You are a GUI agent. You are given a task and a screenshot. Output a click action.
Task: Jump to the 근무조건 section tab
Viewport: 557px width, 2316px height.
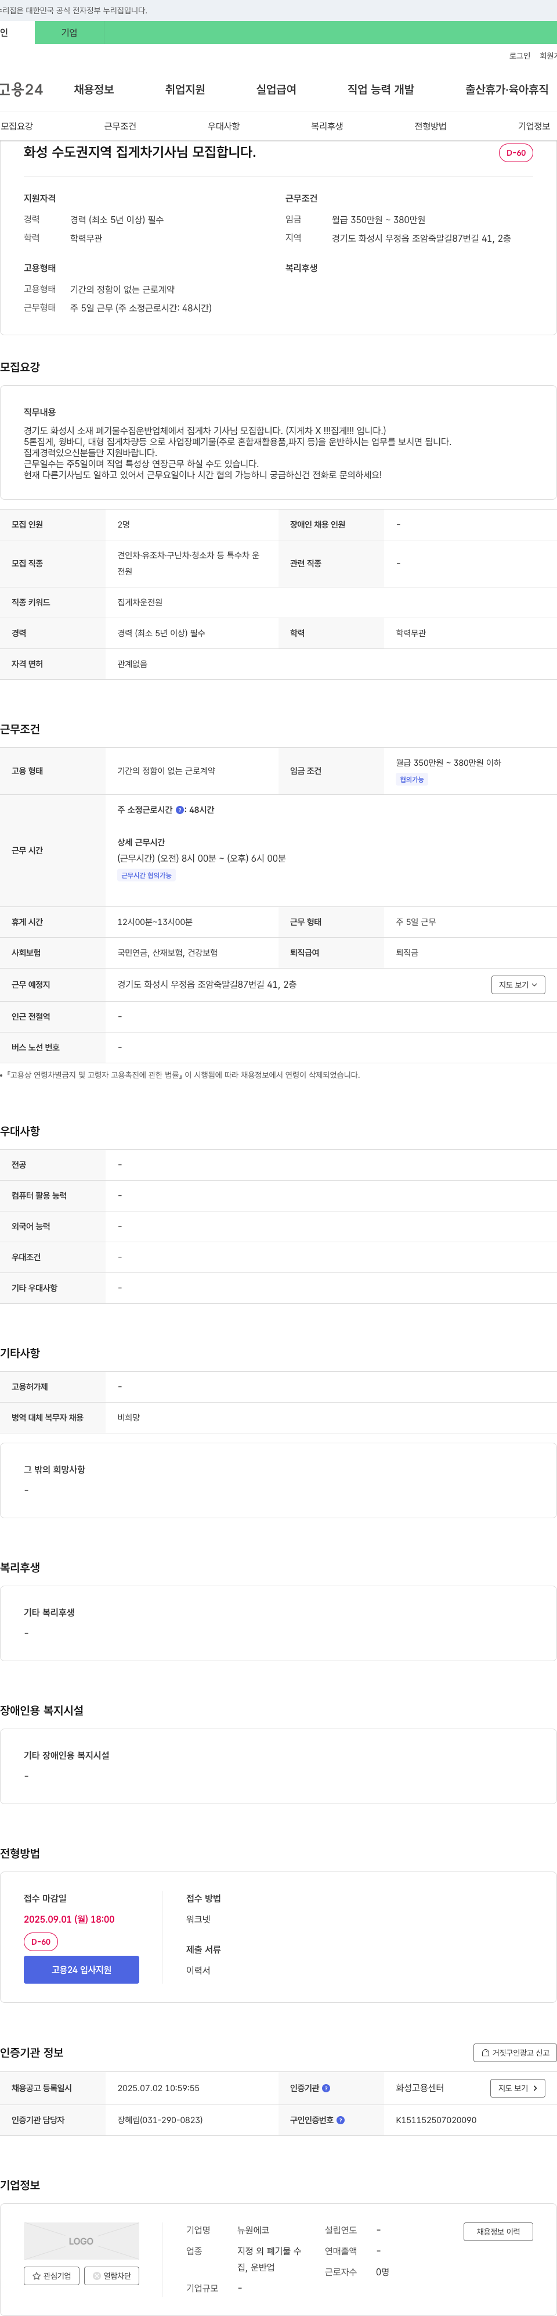[x=120, y=126]
